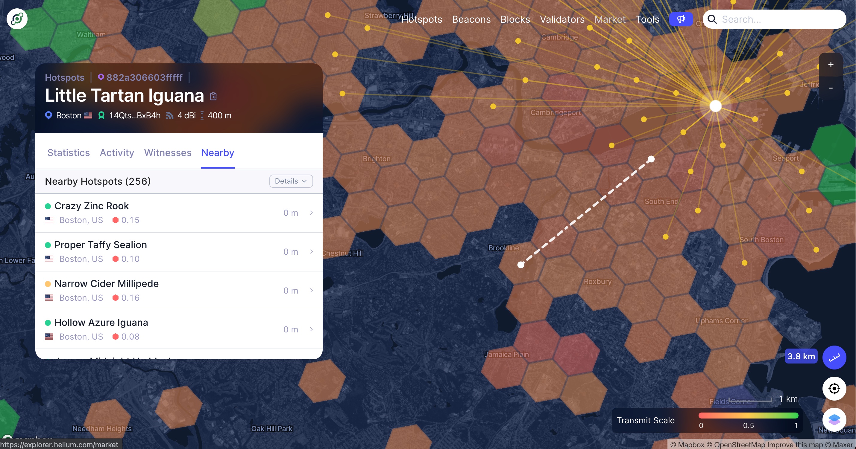Image resolution: width=856 pixels, height=449 pixels.
Task: Click the locate-me crosshair button
Action: [834, 388]
